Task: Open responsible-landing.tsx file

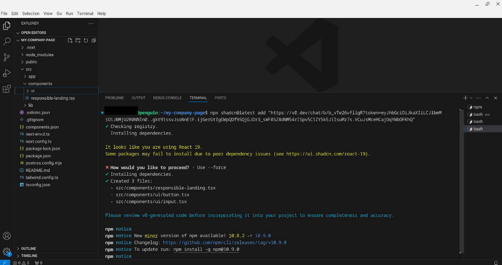Action: pos(53,98)
